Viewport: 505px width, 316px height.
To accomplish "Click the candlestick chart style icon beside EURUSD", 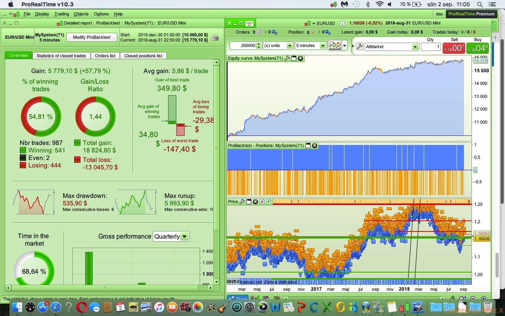I will [x=308, y=23].
